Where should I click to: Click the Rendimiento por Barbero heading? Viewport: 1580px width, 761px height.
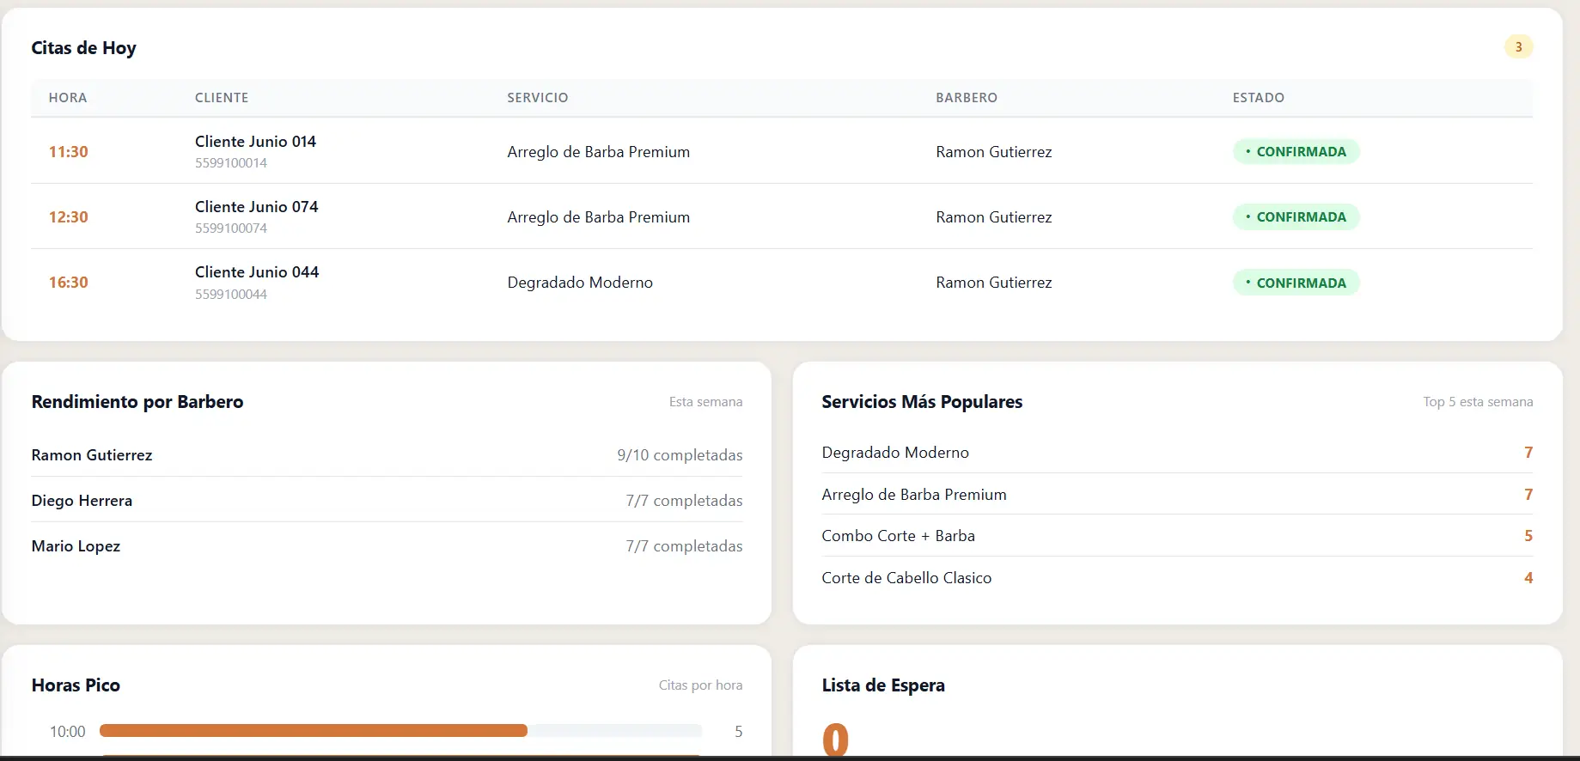(x=137, y=402)
